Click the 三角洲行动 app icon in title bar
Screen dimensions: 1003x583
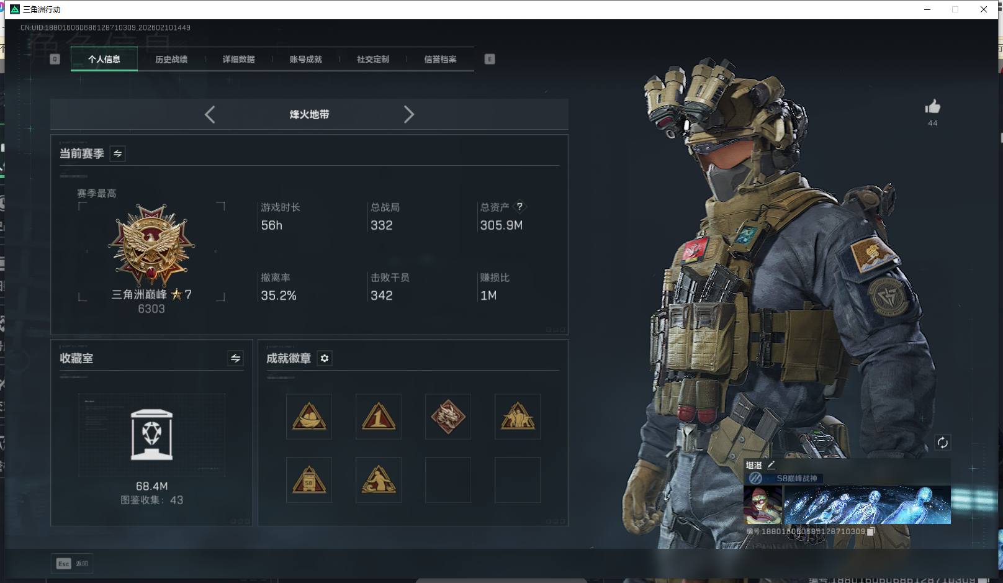point(15,9)
